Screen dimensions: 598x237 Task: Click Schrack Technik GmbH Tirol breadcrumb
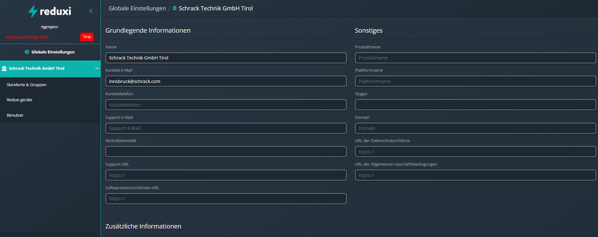pyautogui.click(x=216, y=8)
